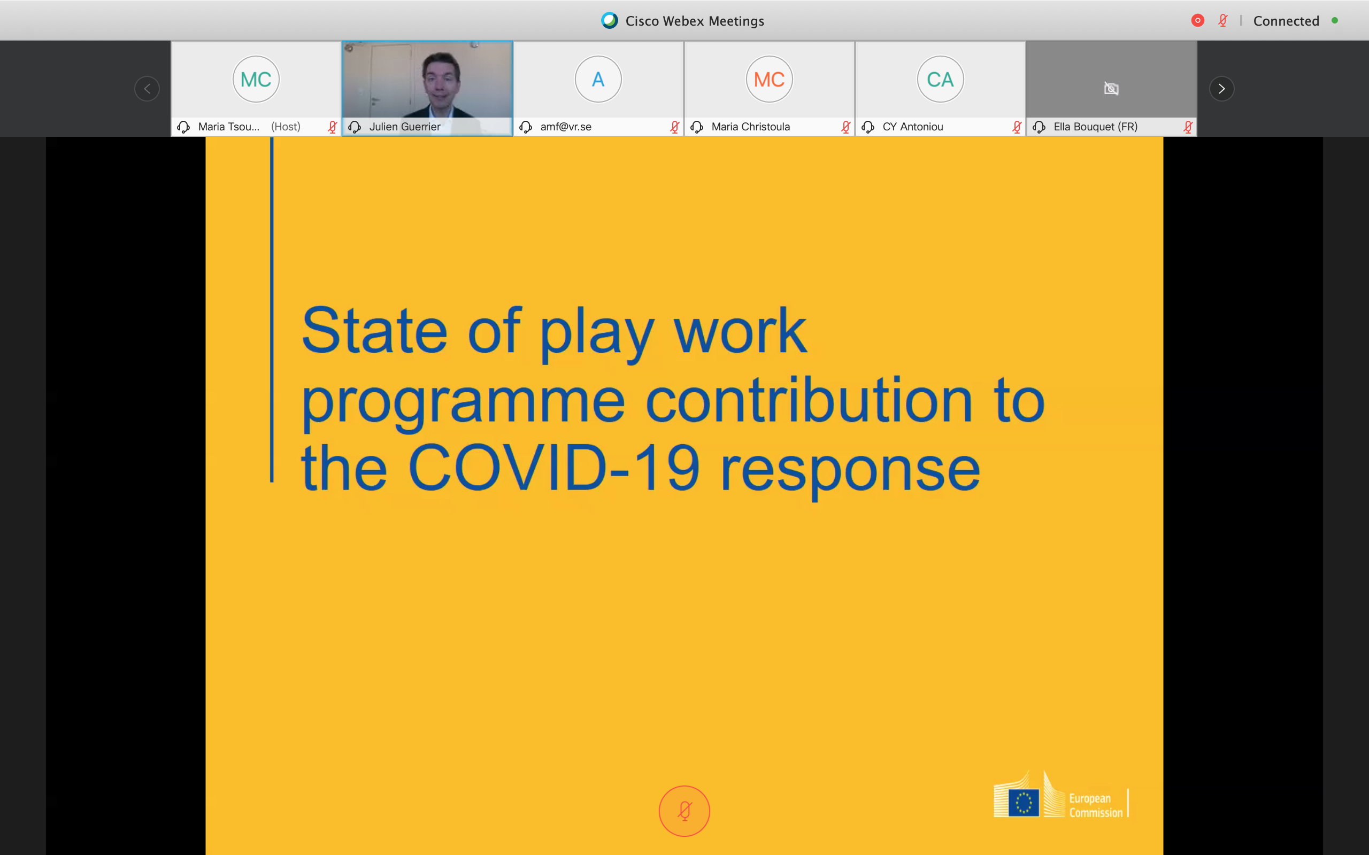Click the Maria Tsou (Host) name label
Image resolution: width=1369 pixels, height=855 pixels.
pyautogui.click(x=249, y=127)
